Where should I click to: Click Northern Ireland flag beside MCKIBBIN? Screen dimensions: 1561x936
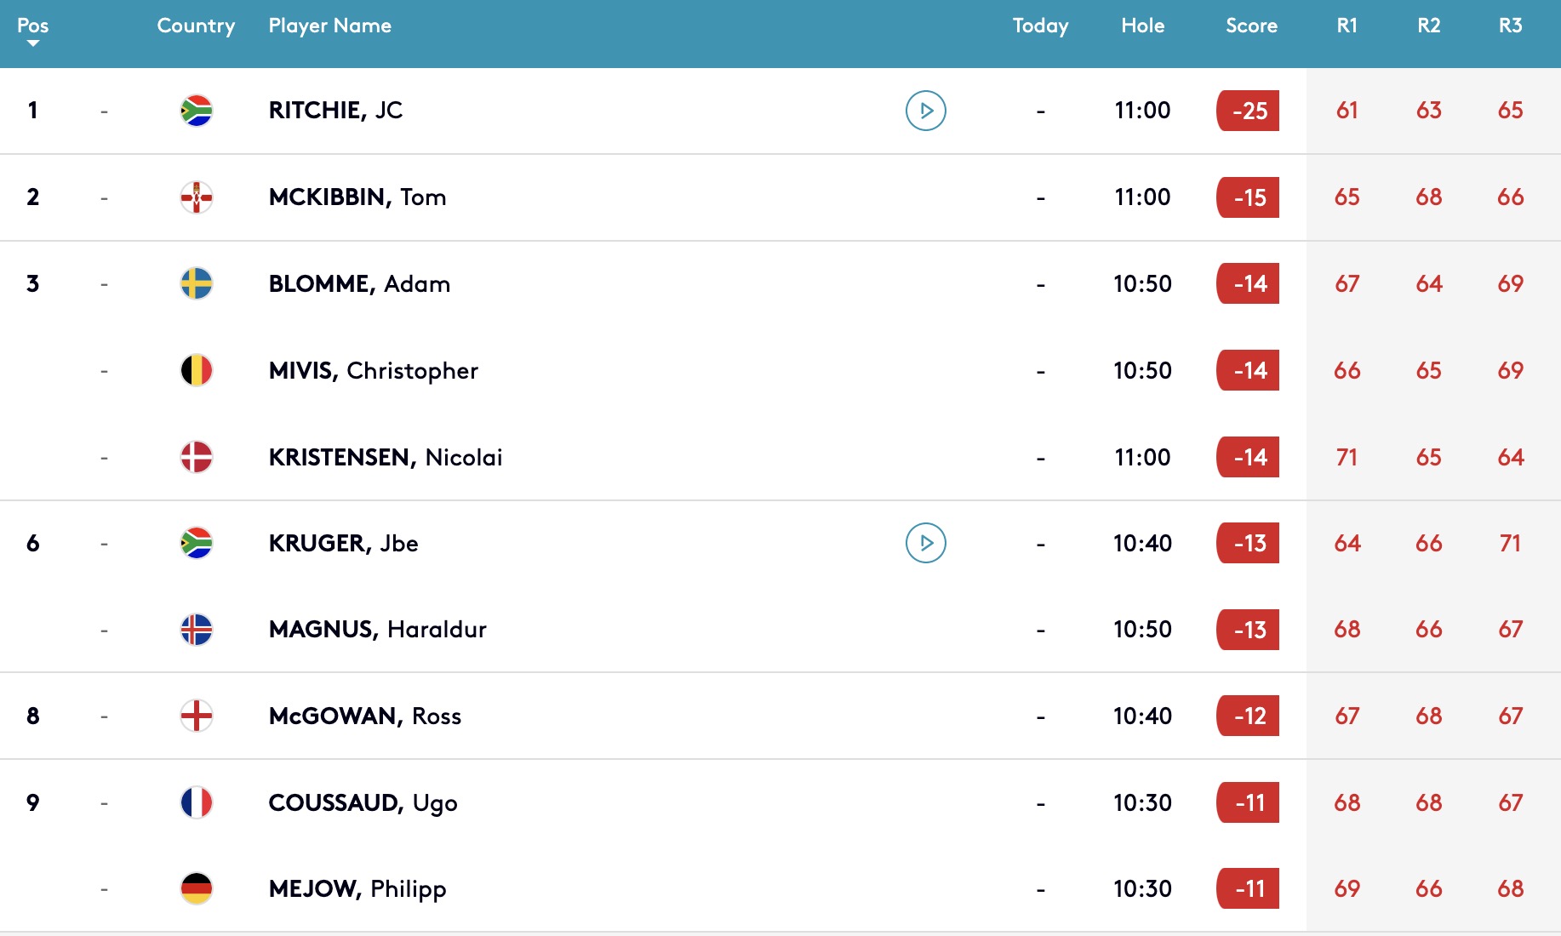tap(197, 197)
